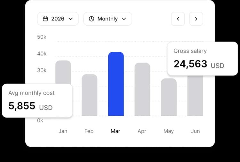Click the 50k y-axis label
Image resolution: width=240 pixels, height=162 pixels.
click(42, 37)
